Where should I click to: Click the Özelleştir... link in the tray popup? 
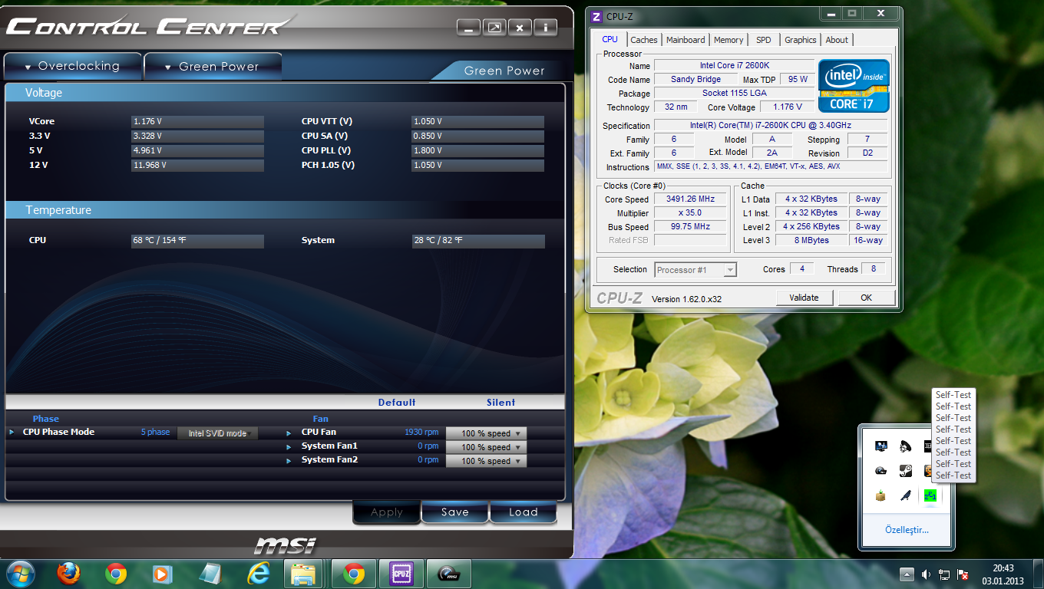click(x=907, y=530)
